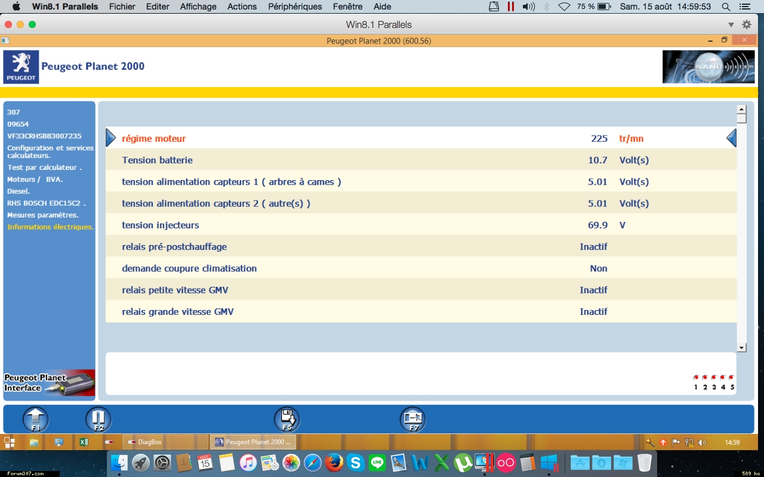
Task: Open Launchpad from the Dock
Action: click(141, 463)
